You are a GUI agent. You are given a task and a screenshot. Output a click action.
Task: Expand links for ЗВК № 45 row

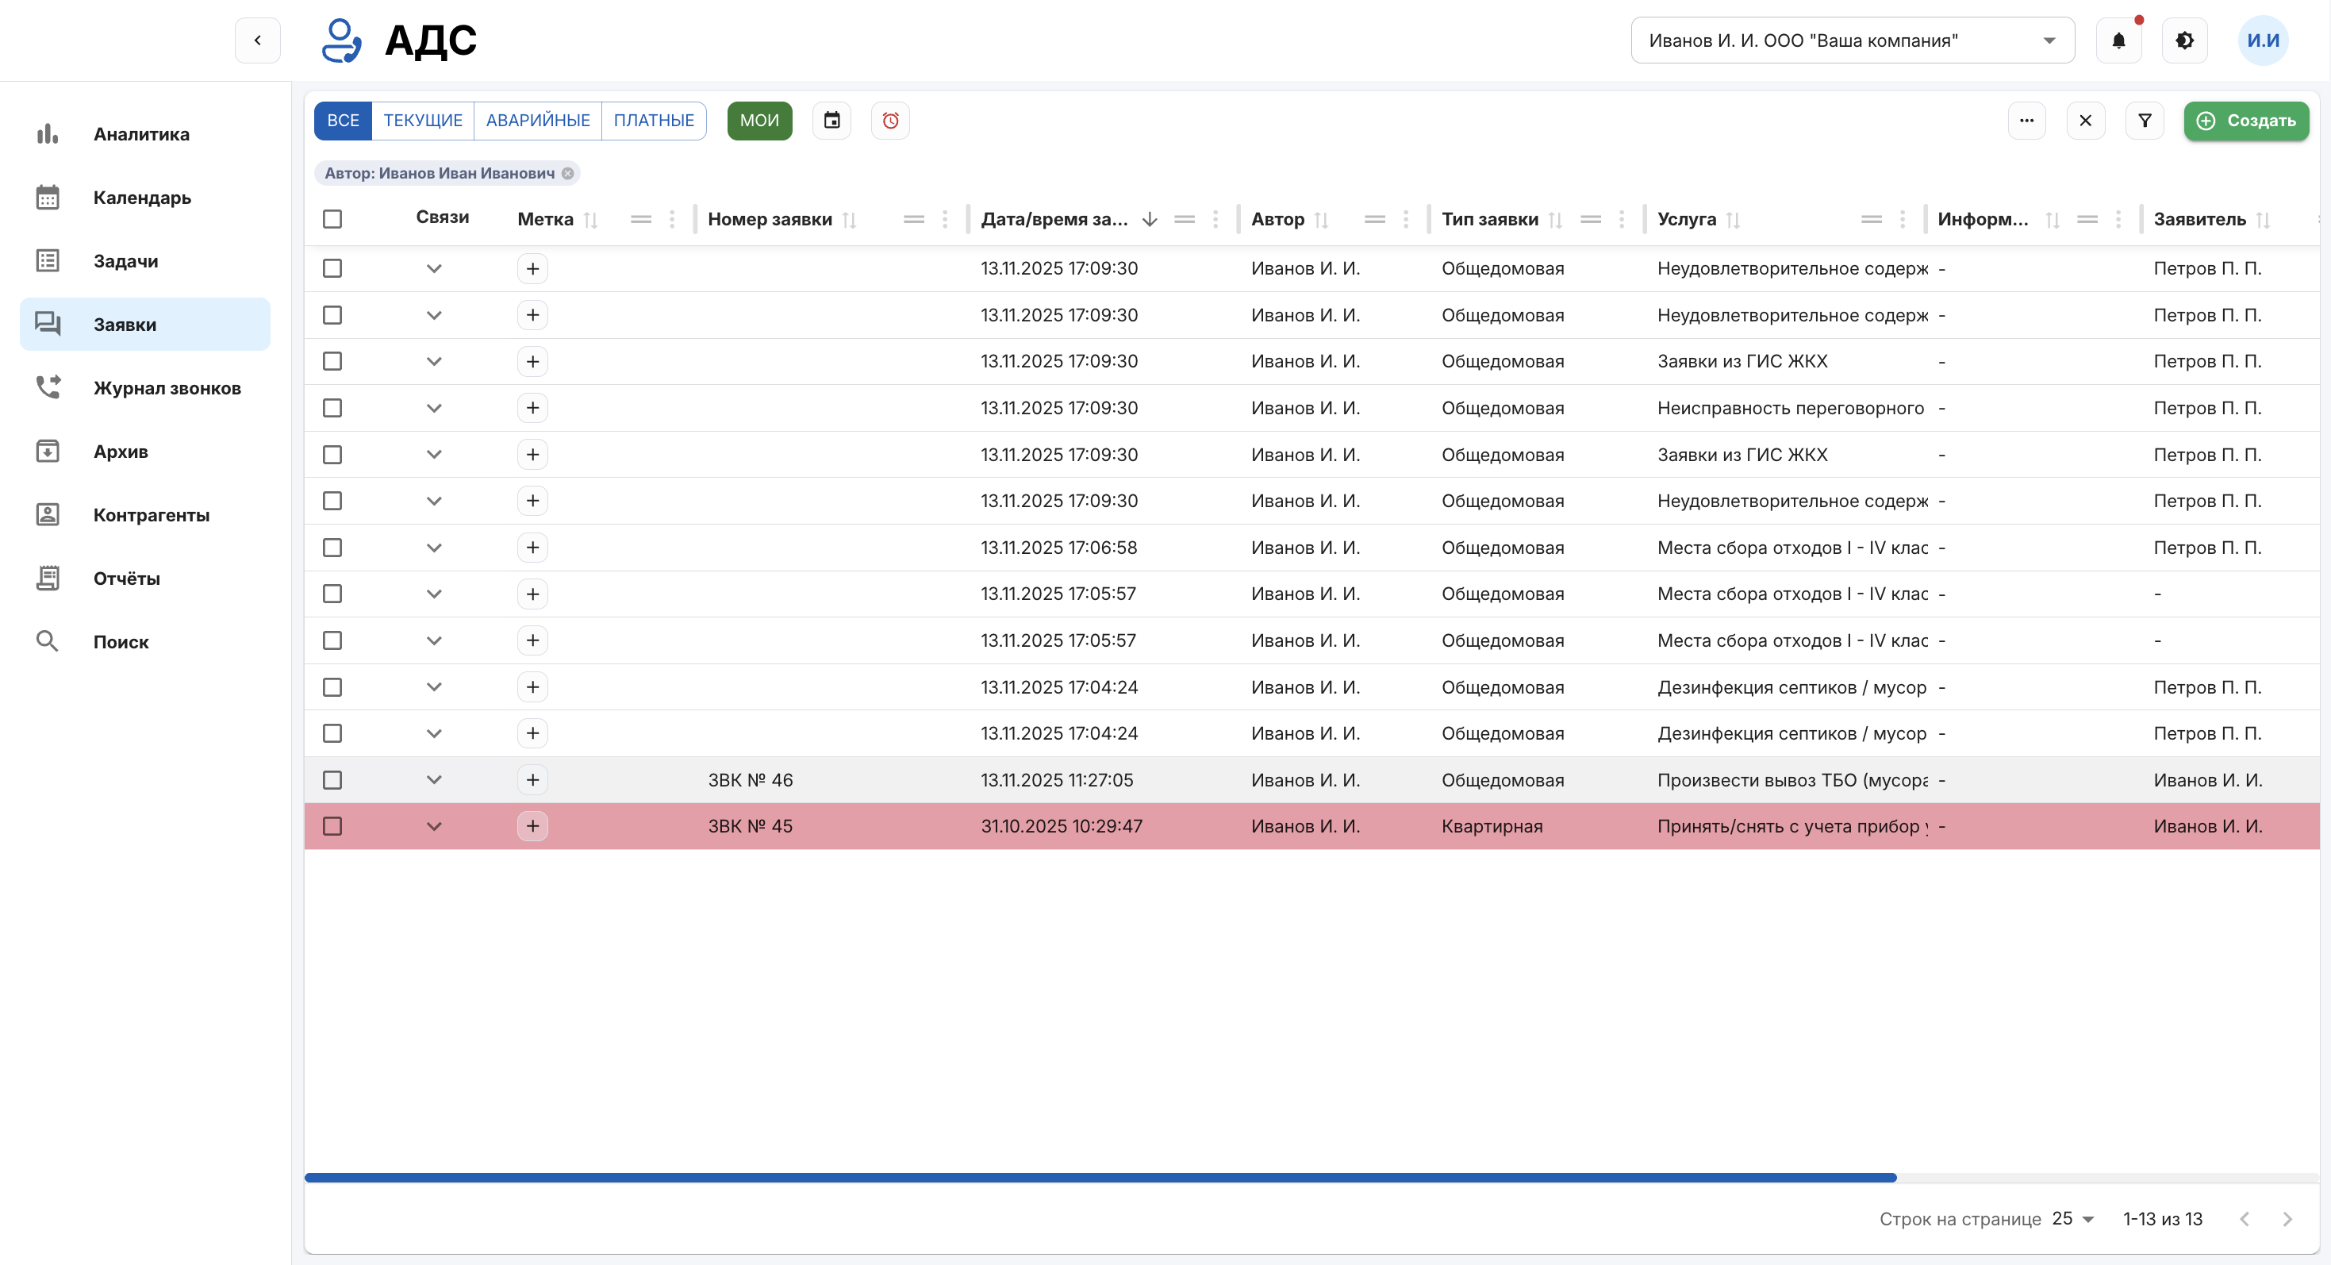click(x=434, y=826)
